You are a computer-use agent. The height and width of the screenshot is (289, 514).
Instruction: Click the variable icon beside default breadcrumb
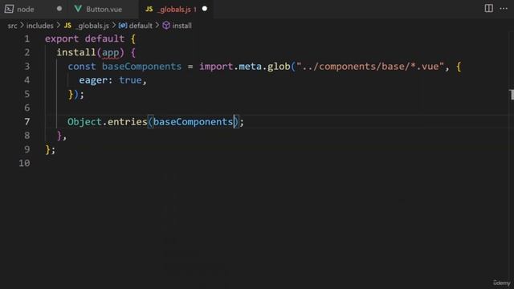(123, 26)
